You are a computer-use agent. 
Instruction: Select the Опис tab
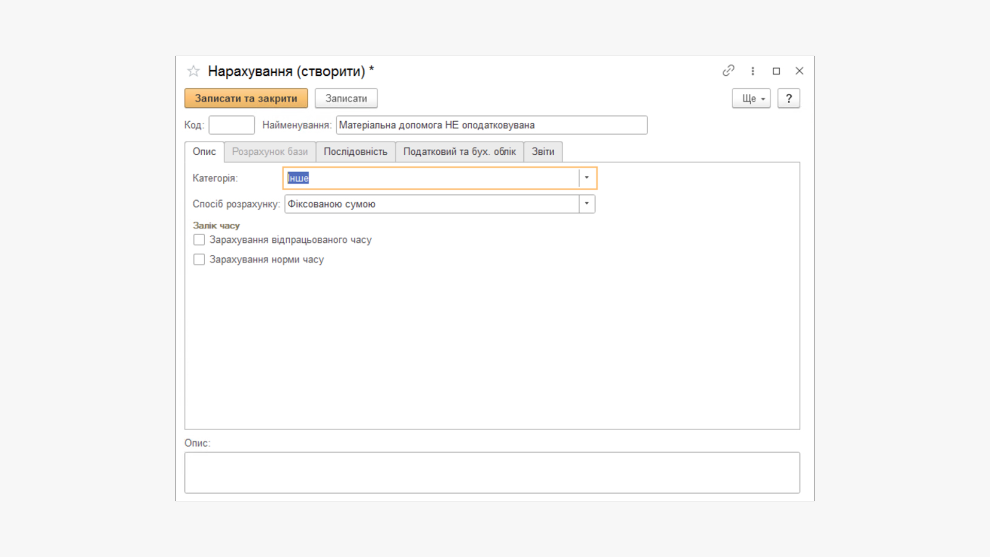[204, 152]
